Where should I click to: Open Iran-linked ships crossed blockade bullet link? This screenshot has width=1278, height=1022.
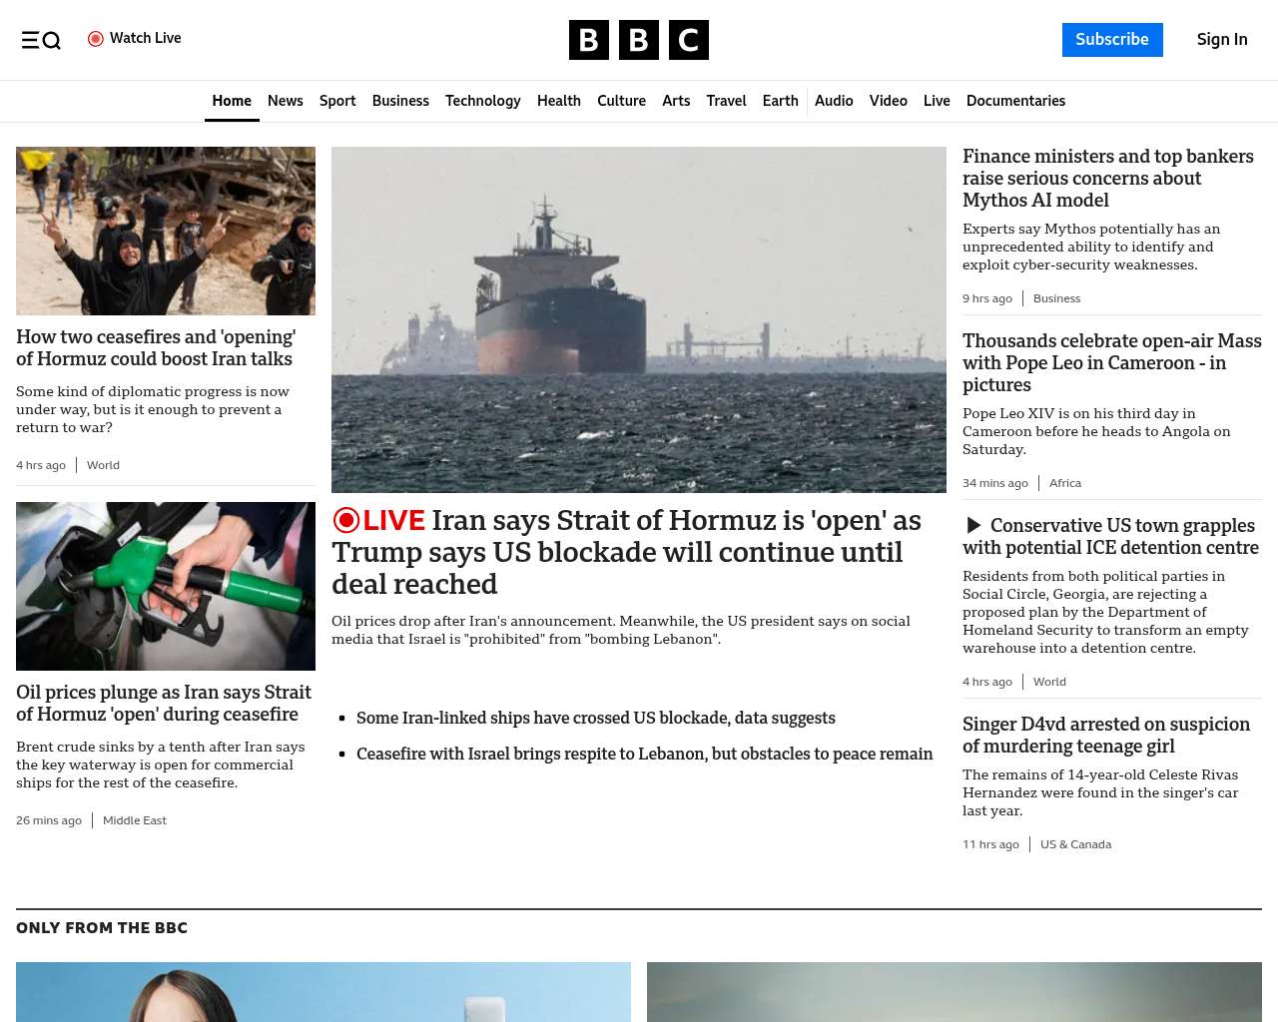[595, 718]
